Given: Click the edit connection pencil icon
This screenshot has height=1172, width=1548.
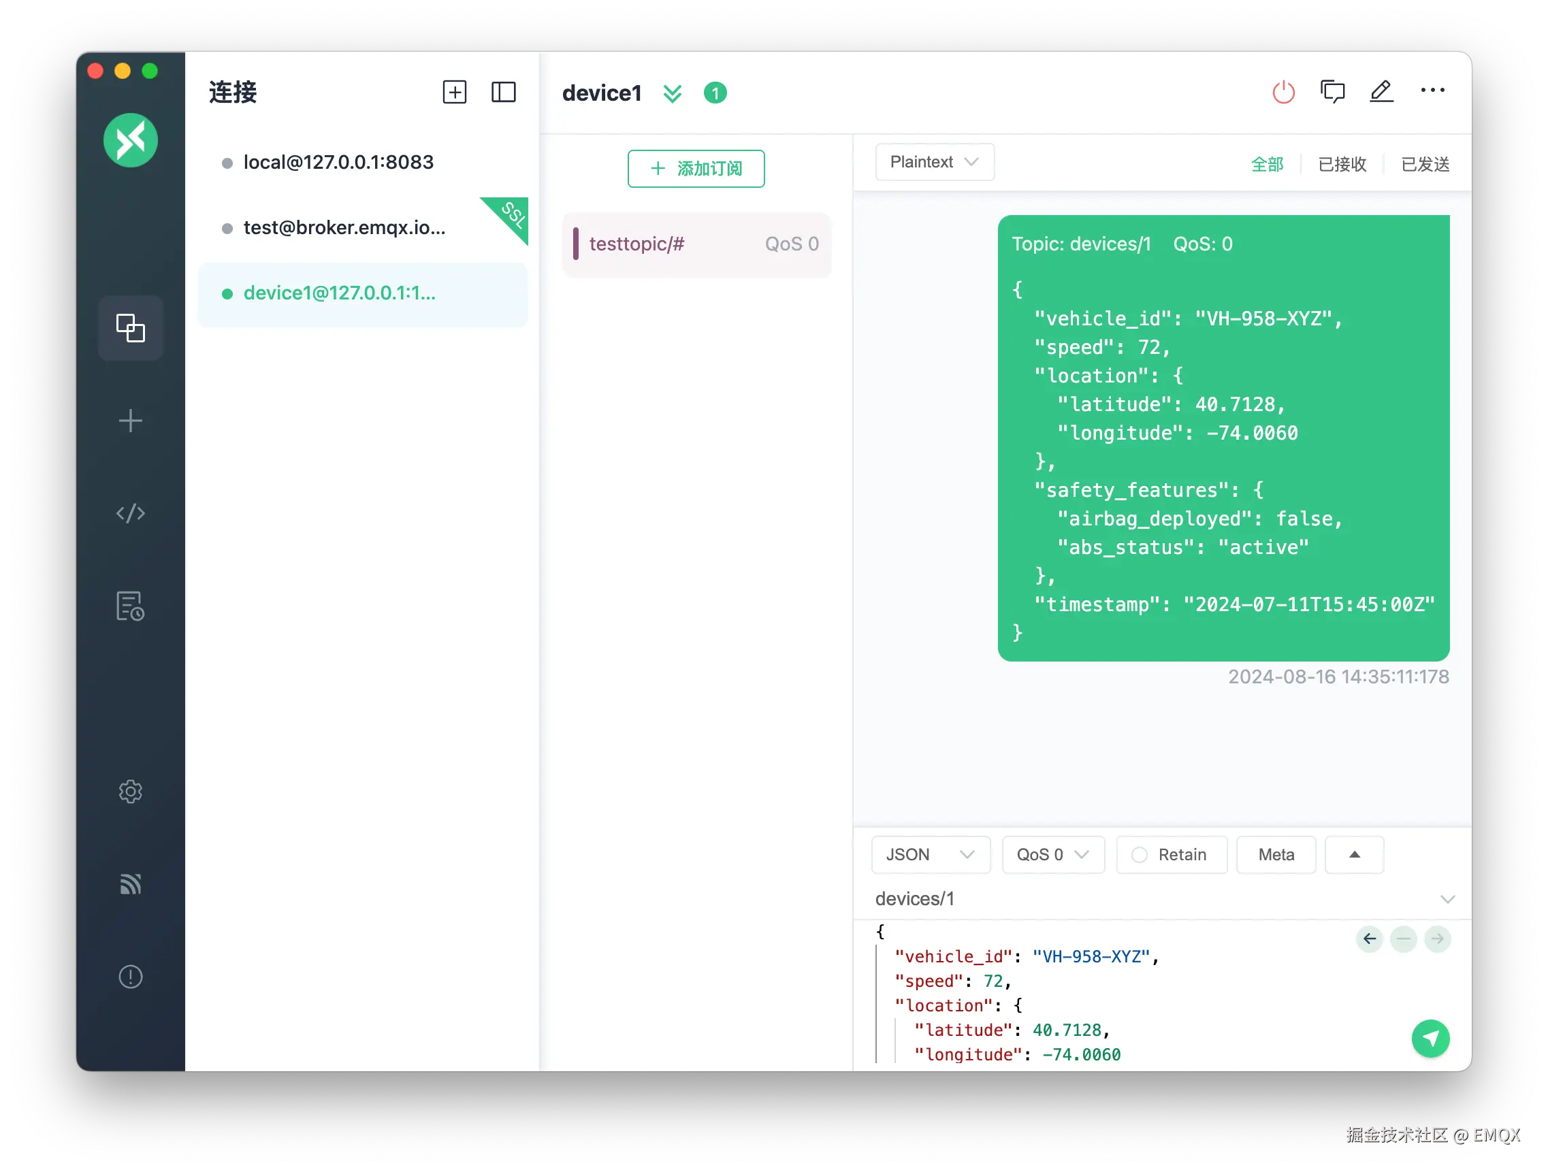Looking at the screenshot, I should pyautogui.click(x=1381, y=92).
